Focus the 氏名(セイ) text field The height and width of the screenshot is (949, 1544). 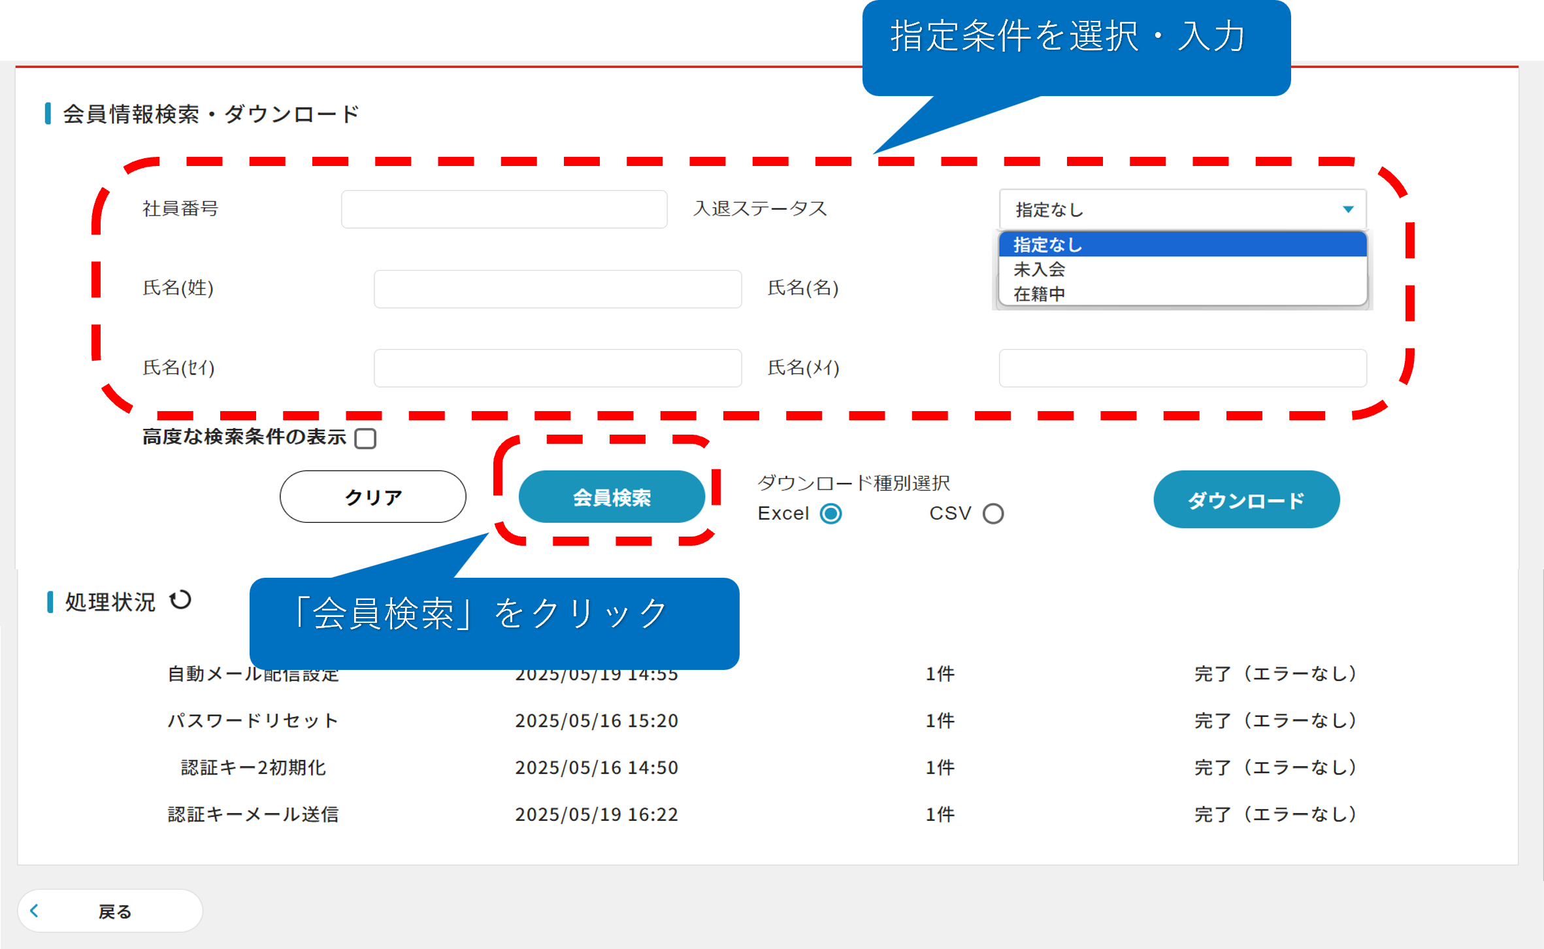557,368
